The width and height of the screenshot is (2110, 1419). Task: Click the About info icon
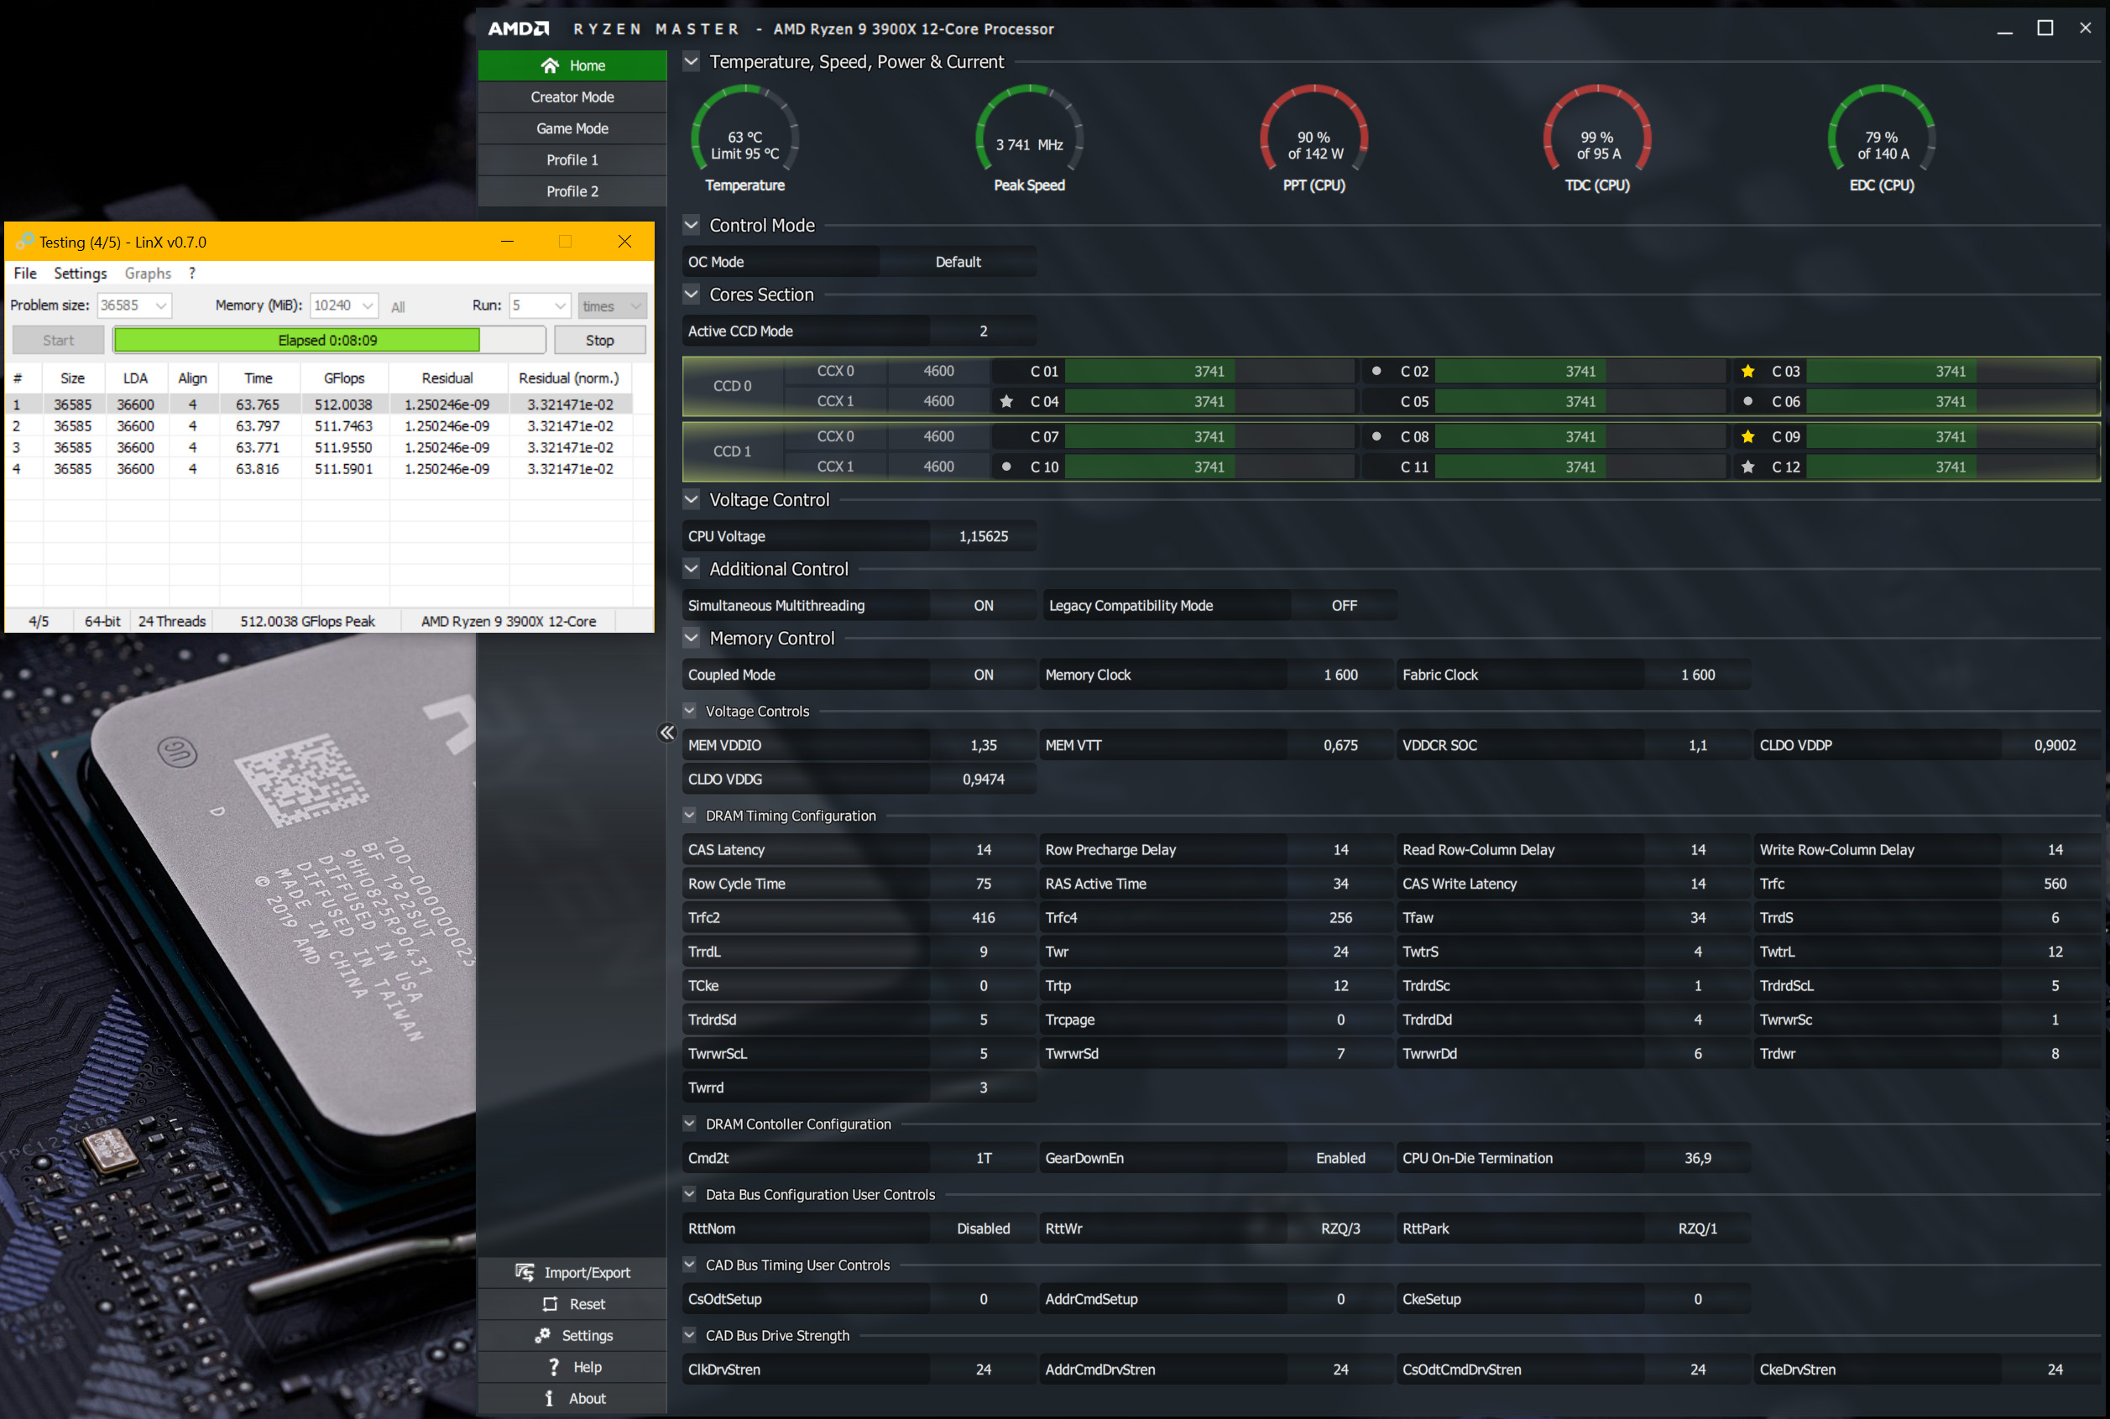pyautogui.click(x=549, y=1398)
